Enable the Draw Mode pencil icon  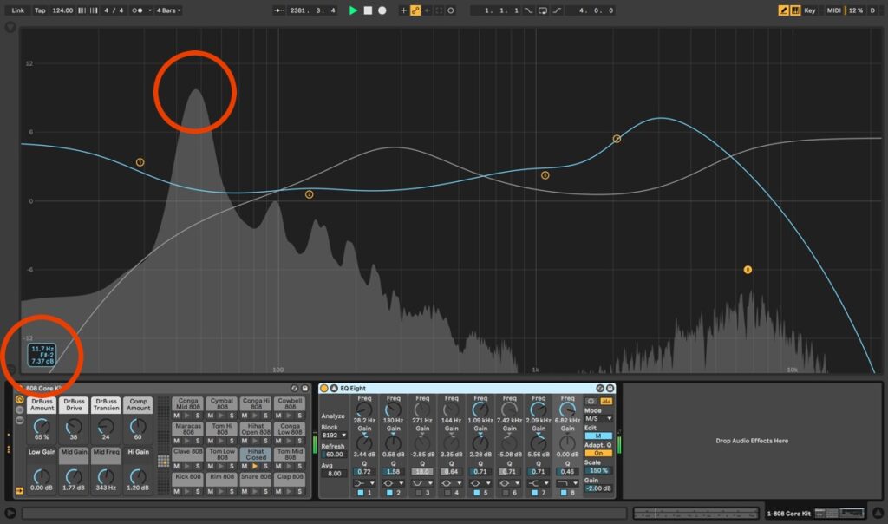coord(784,10)
